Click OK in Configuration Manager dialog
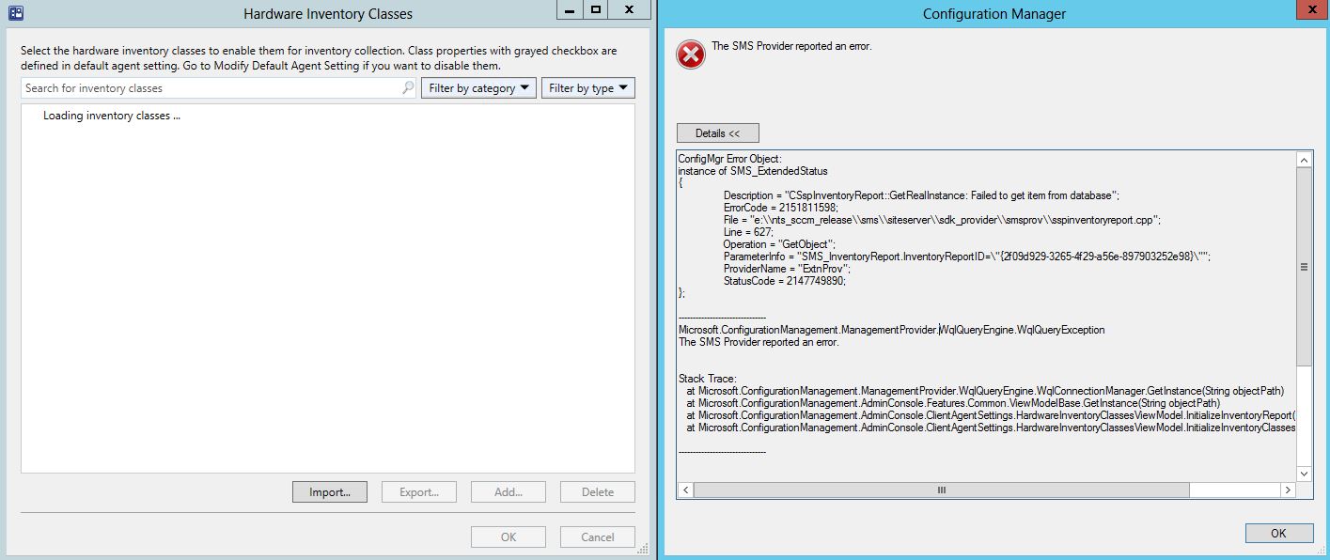Screen dimensions: 1330x560 click(x=1279, y=533)
